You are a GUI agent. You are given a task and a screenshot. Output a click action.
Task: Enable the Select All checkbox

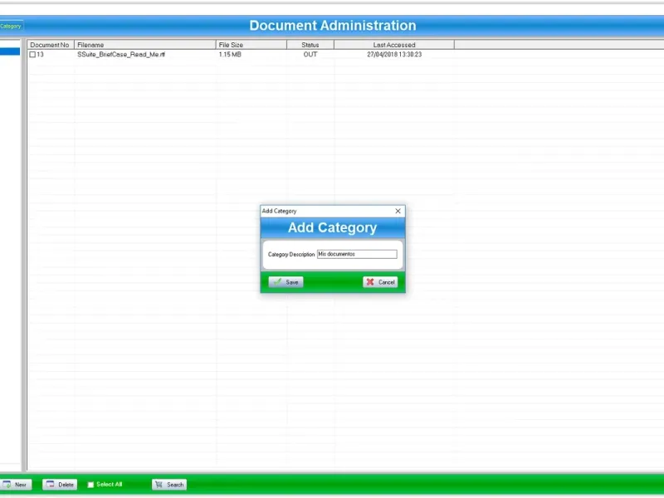tap(90, 485)
